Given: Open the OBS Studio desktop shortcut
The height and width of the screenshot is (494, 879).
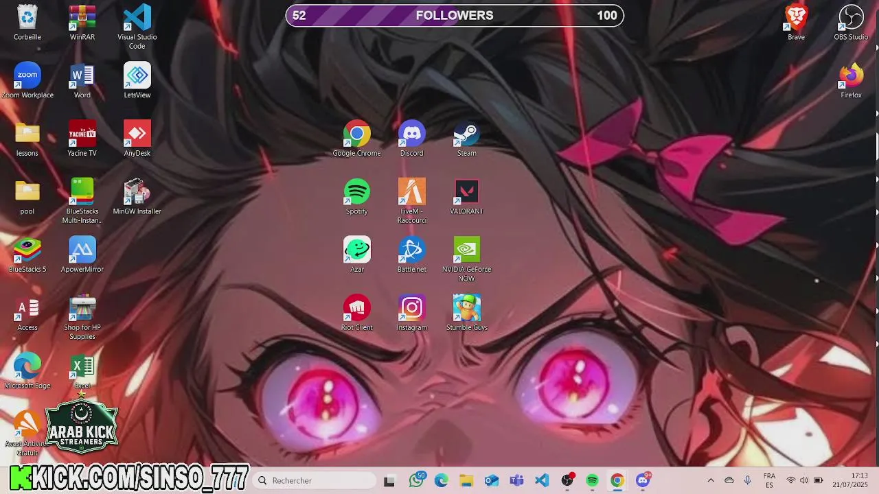Looking at the screenshot, I should point(852,23).
